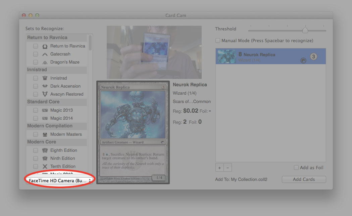352x216 pixels.
Task: Enable the Eighth Edition set checkbox
Action: point(35,150)
